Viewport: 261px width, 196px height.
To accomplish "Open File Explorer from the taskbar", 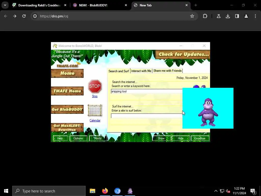I will (92, 191).
